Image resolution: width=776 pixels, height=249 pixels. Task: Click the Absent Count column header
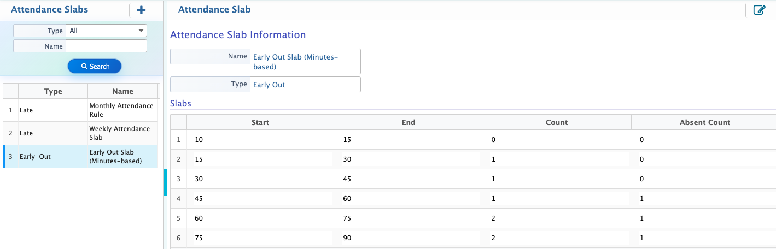pyautogui.click(x=704, y=122)
